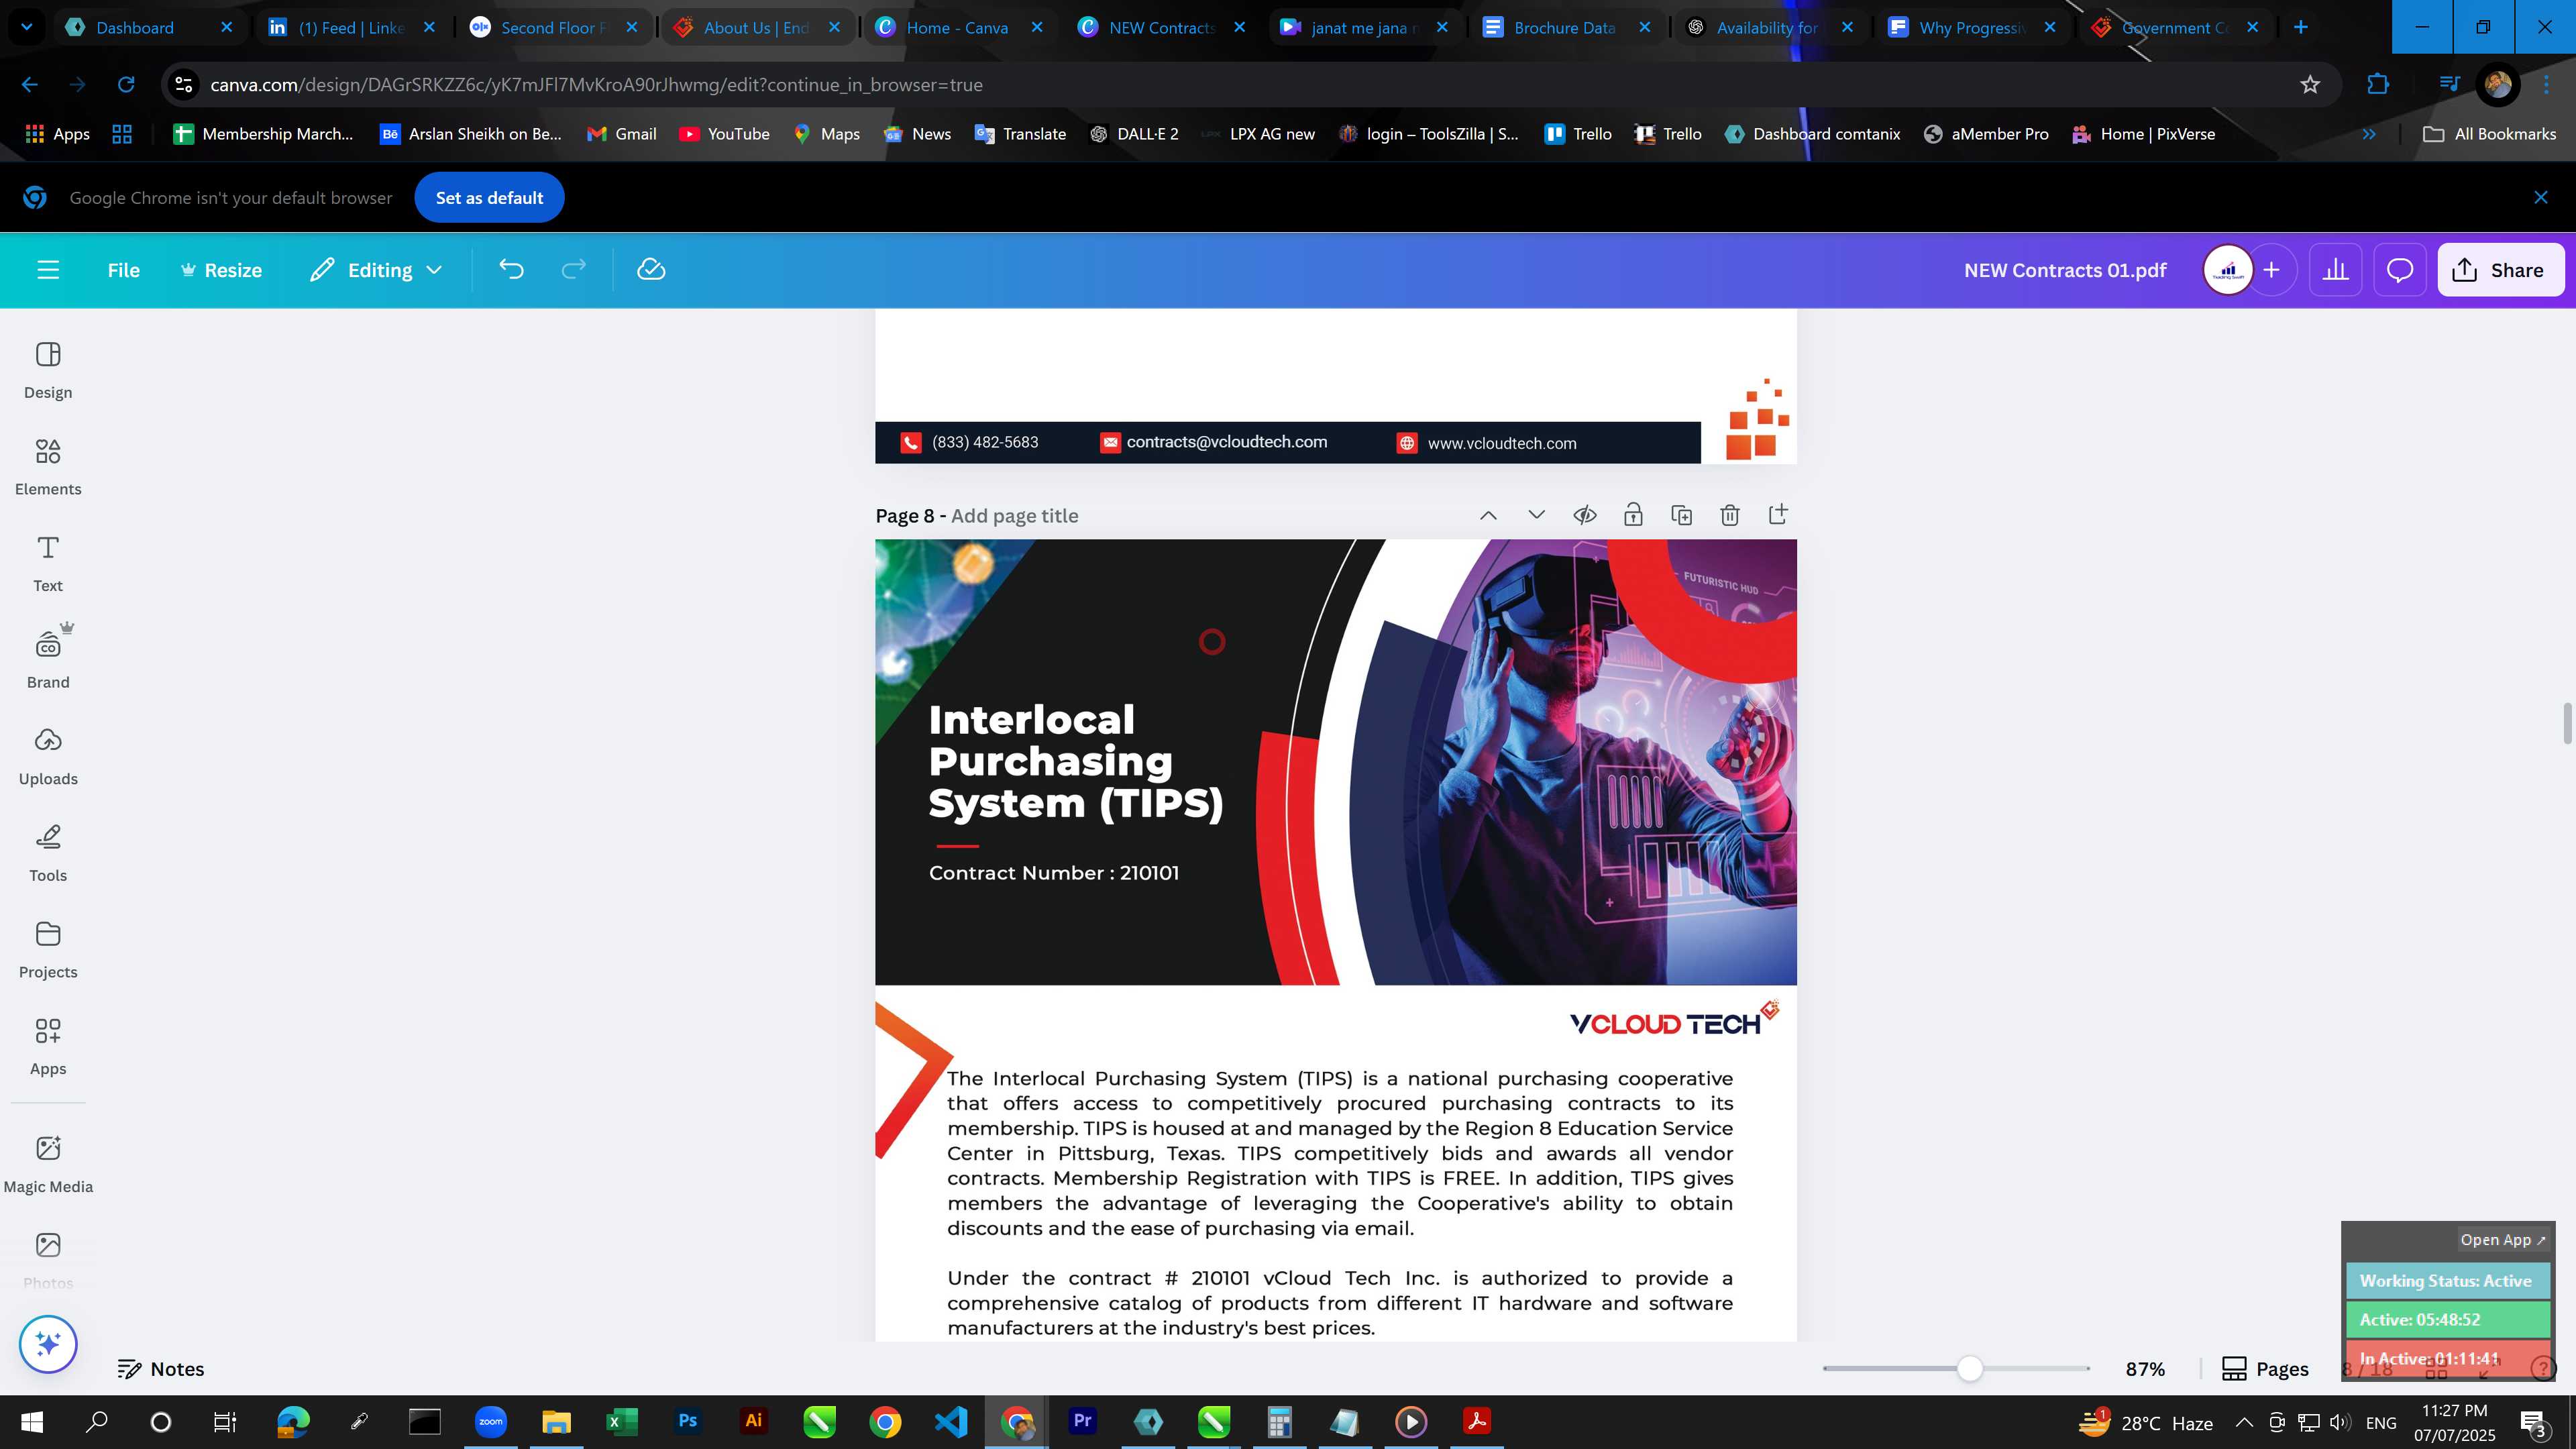Image resolution: width=2576 pixels, height=1449 pixels.
Task: Launch the Canva AI assistant sparkle button
Action: (48, 1344)
